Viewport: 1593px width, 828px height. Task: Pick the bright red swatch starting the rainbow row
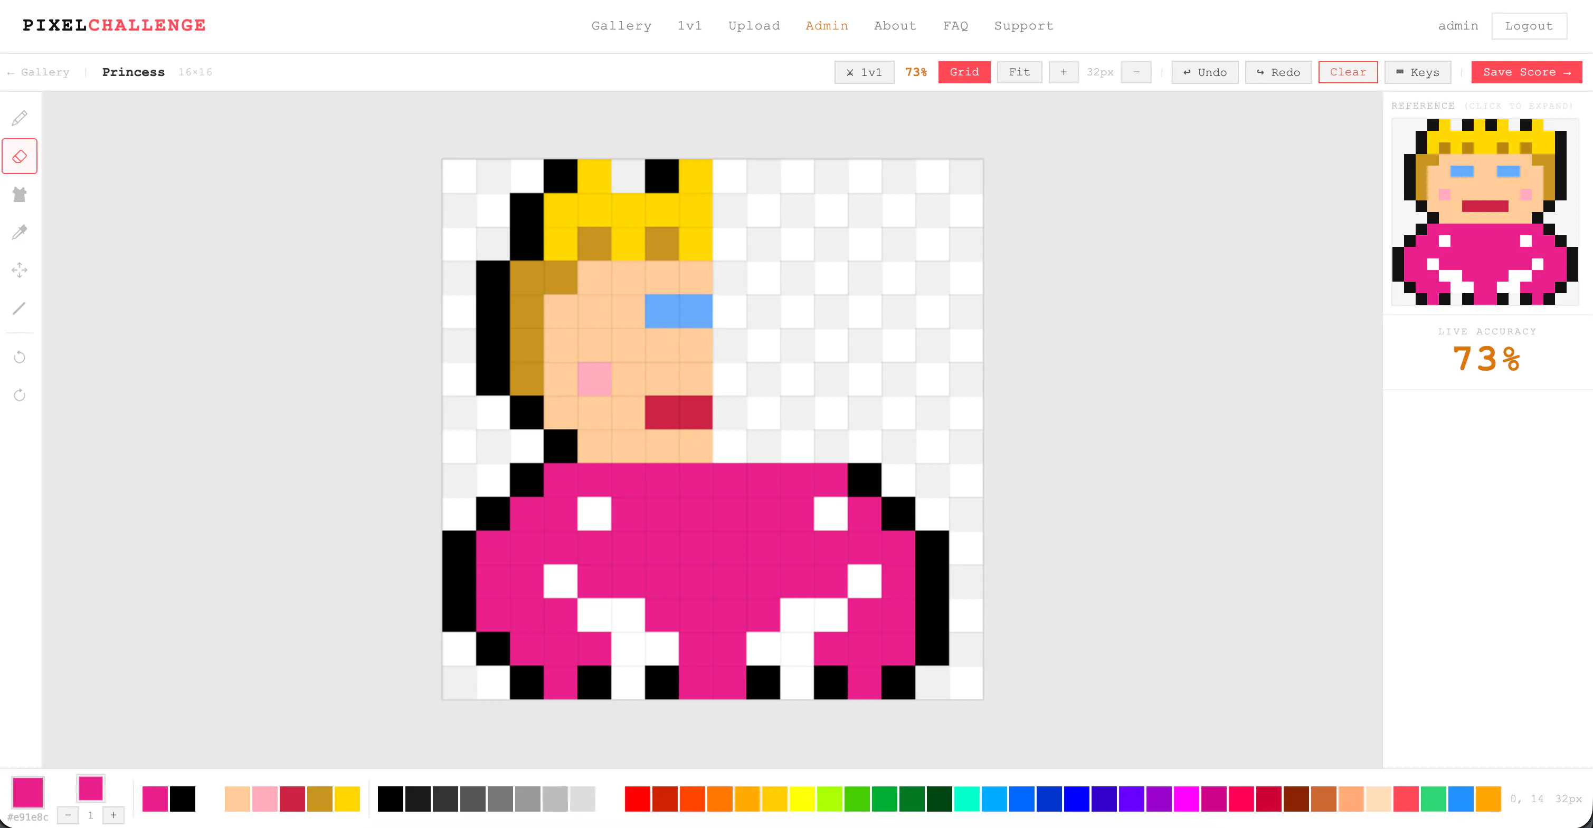(x=638, y=799)
